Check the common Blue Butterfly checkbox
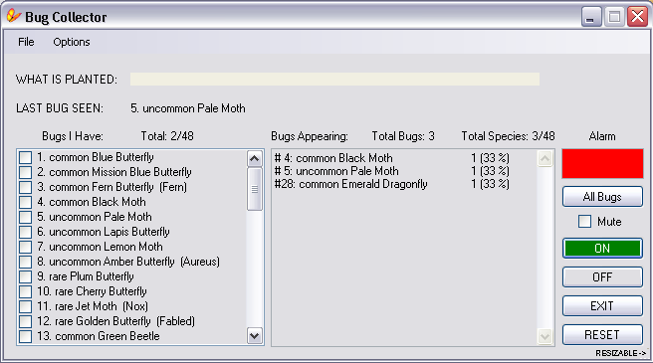The width and height of the screenshot is (653, 363). (26, 157)
